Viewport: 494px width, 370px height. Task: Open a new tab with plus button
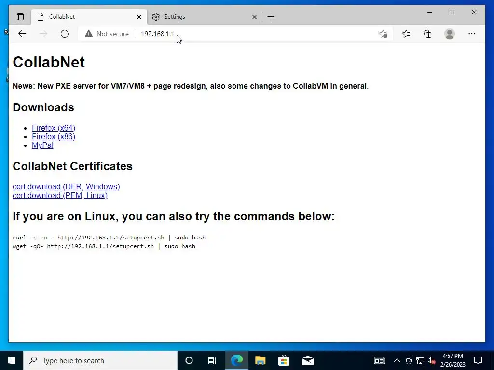coord(271,17)
